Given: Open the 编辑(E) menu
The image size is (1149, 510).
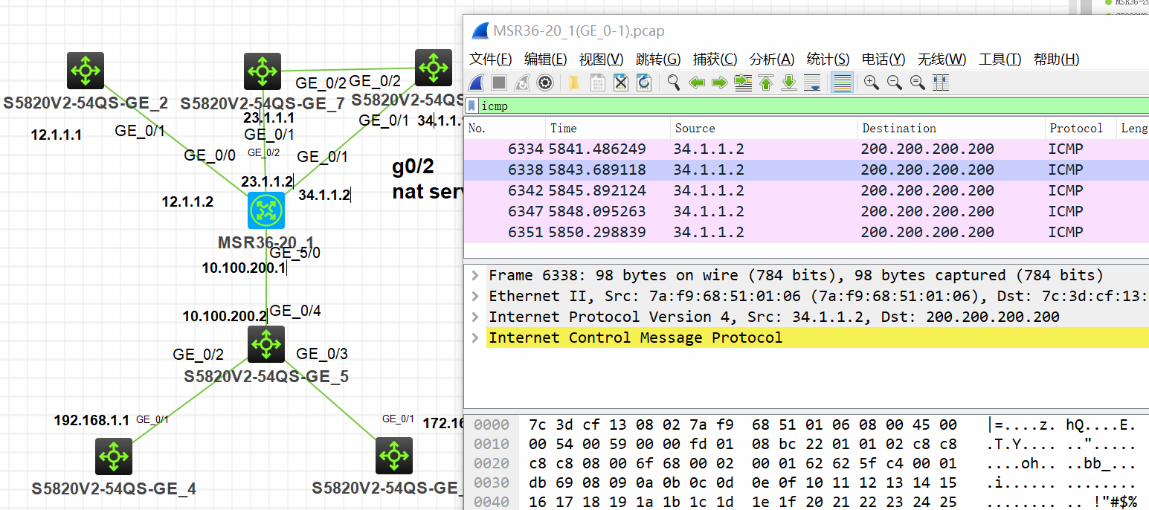Looking at the screenshot, I should 545,59.
